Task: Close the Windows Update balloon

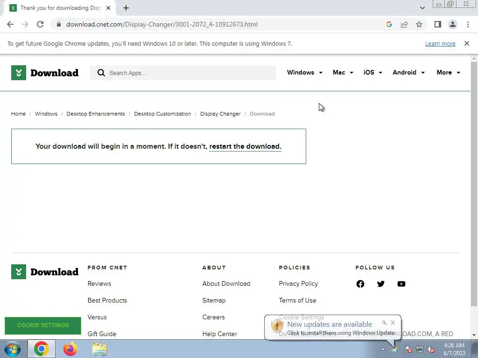Action: click(393, 323)
